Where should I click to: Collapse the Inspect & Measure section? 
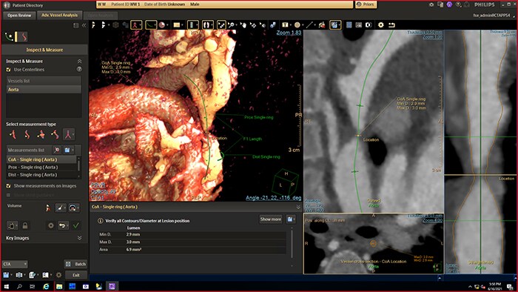[x=80, y=62]
